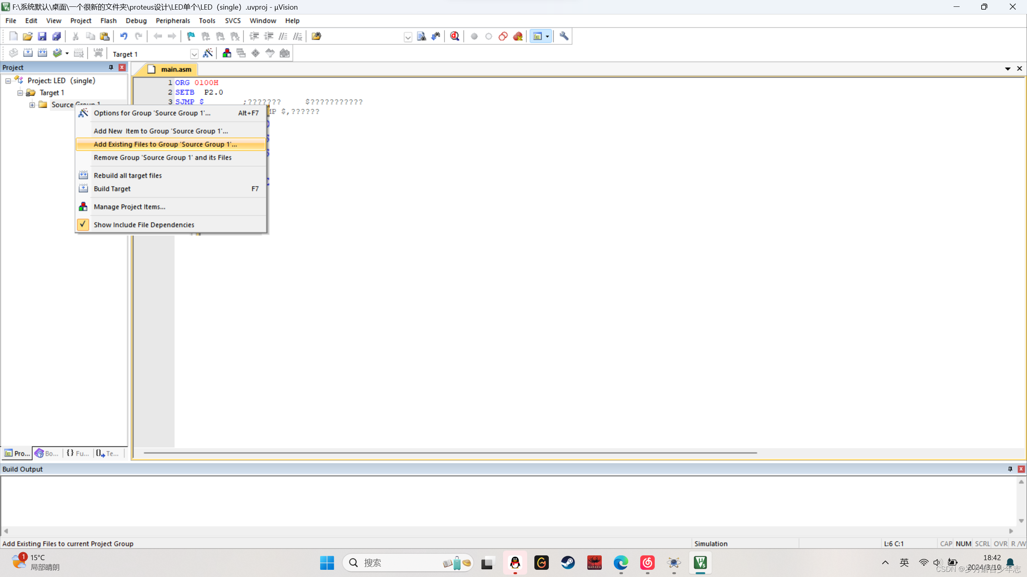Collapse Project: LED (single) tree node

click(8, 81)
